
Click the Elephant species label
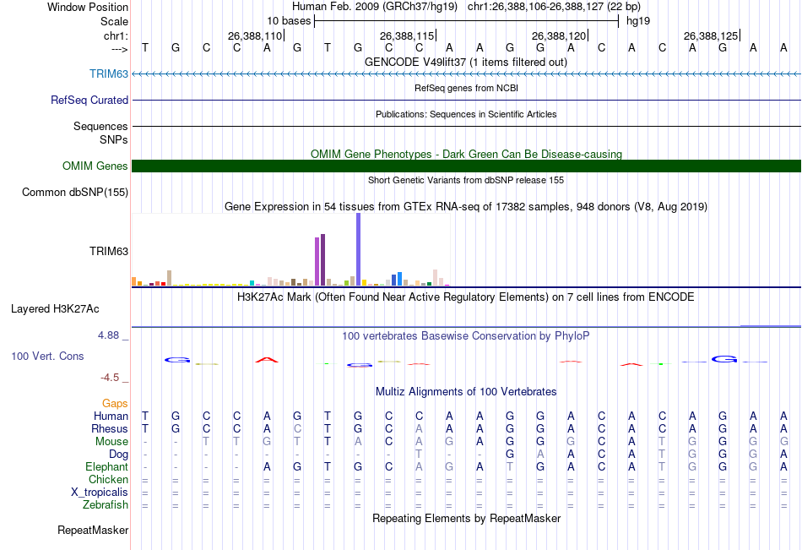(107, 466)
